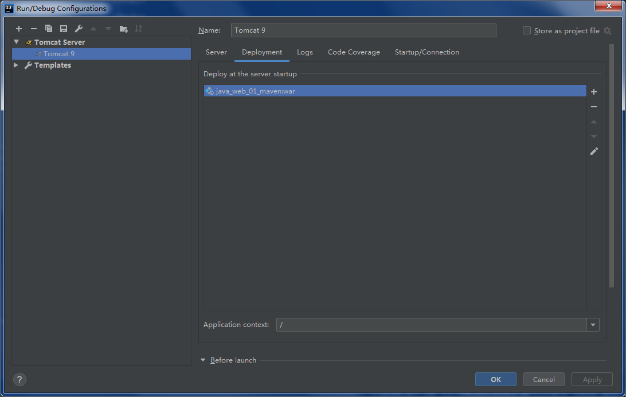Enable Store as project file checkbox

coord(527,31)
